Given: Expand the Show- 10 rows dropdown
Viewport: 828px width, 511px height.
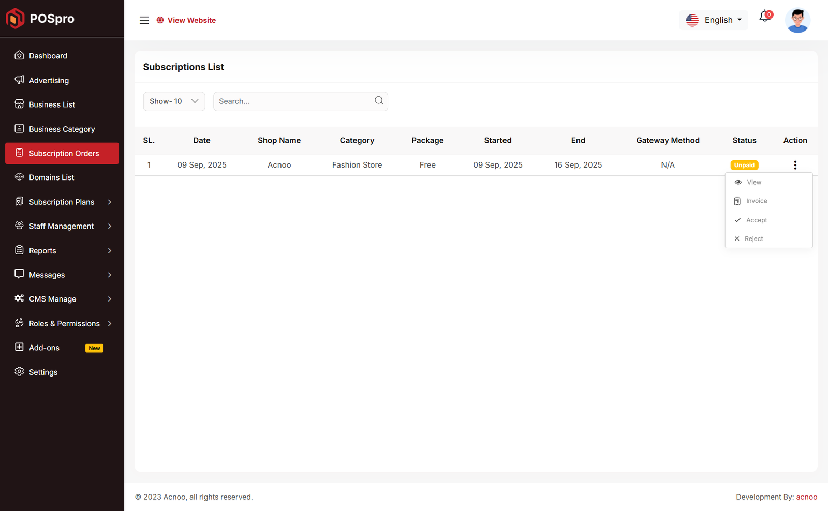Looking at the screenshot, I should pos(174,101).
